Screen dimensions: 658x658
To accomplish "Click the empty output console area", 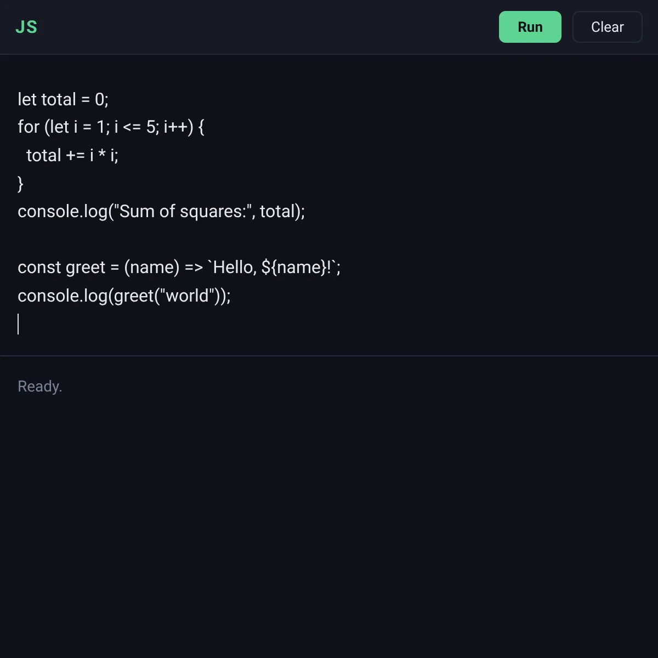I will point(329,521).
